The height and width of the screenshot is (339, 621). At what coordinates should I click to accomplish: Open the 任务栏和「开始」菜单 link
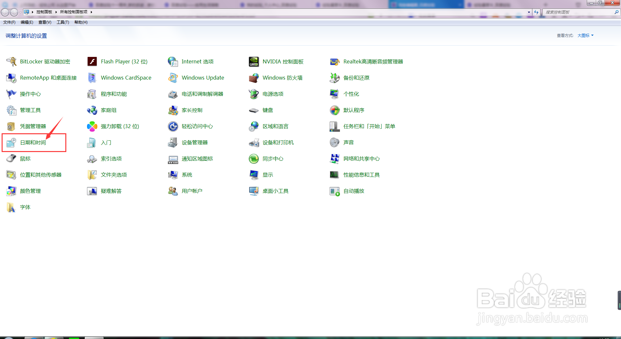point(369,126)
